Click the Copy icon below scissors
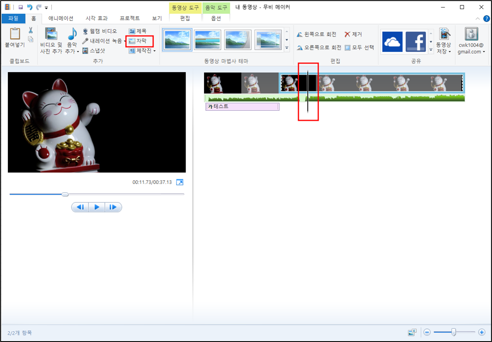This screenshot has height=342, width=492. [30, 39]
